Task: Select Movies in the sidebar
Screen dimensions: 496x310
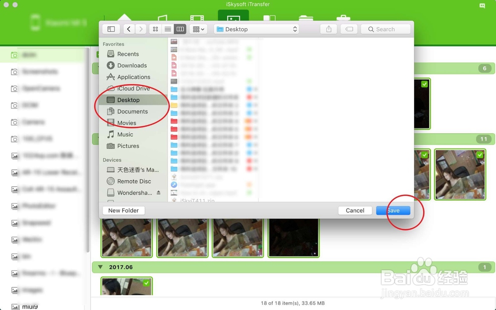Action: pyautogui.click(x=126, y=123)
